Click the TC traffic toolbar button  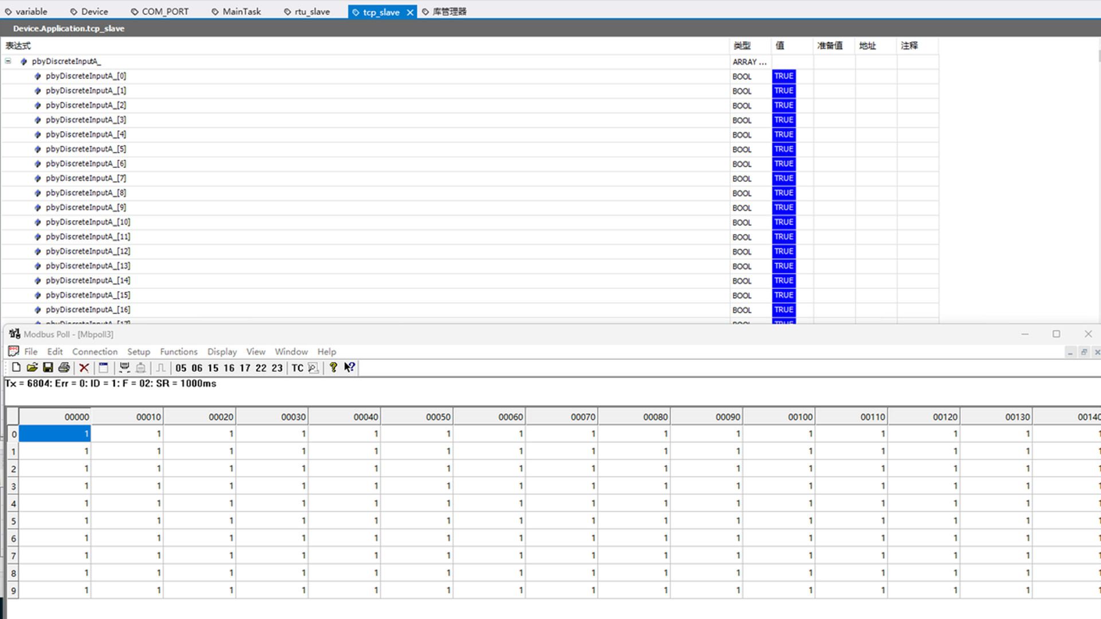click(x=297, y=368)
